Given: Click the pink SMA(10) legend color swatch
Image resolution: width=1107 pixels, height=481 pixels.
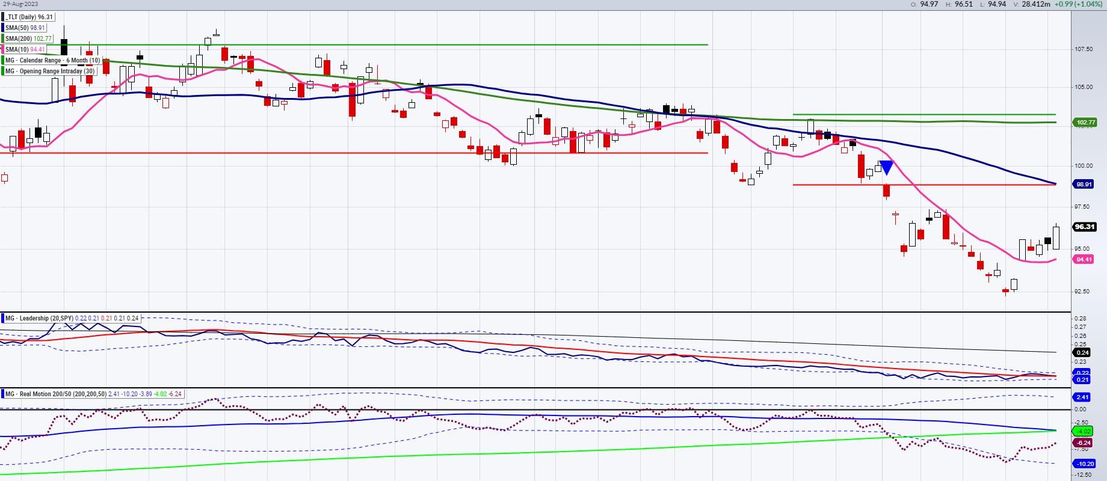Looking at the screenshot, I should [x=2, y=49].
